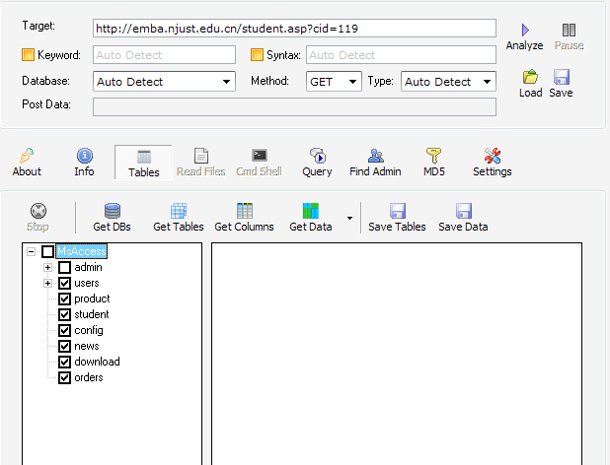This screenshot has width=610, height=465.
Task: Select the download table label
Action: tap(97, 362)
